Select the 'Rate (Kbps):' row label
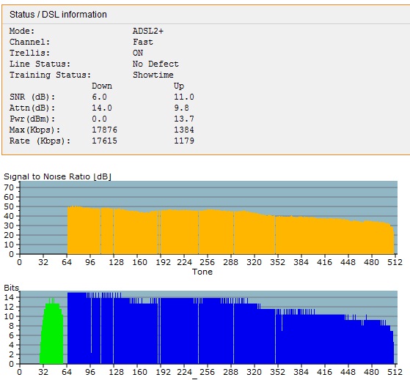 coord(40,141)
